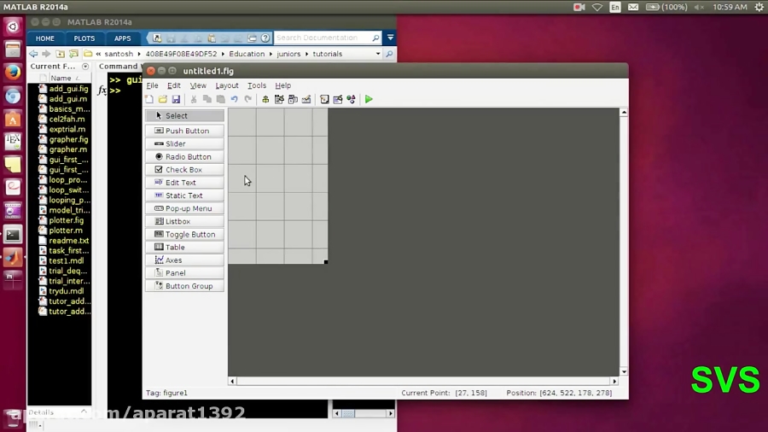768x432 pixels.
Task: Run the figure with the green play button
Action: (x=369, y=99)
